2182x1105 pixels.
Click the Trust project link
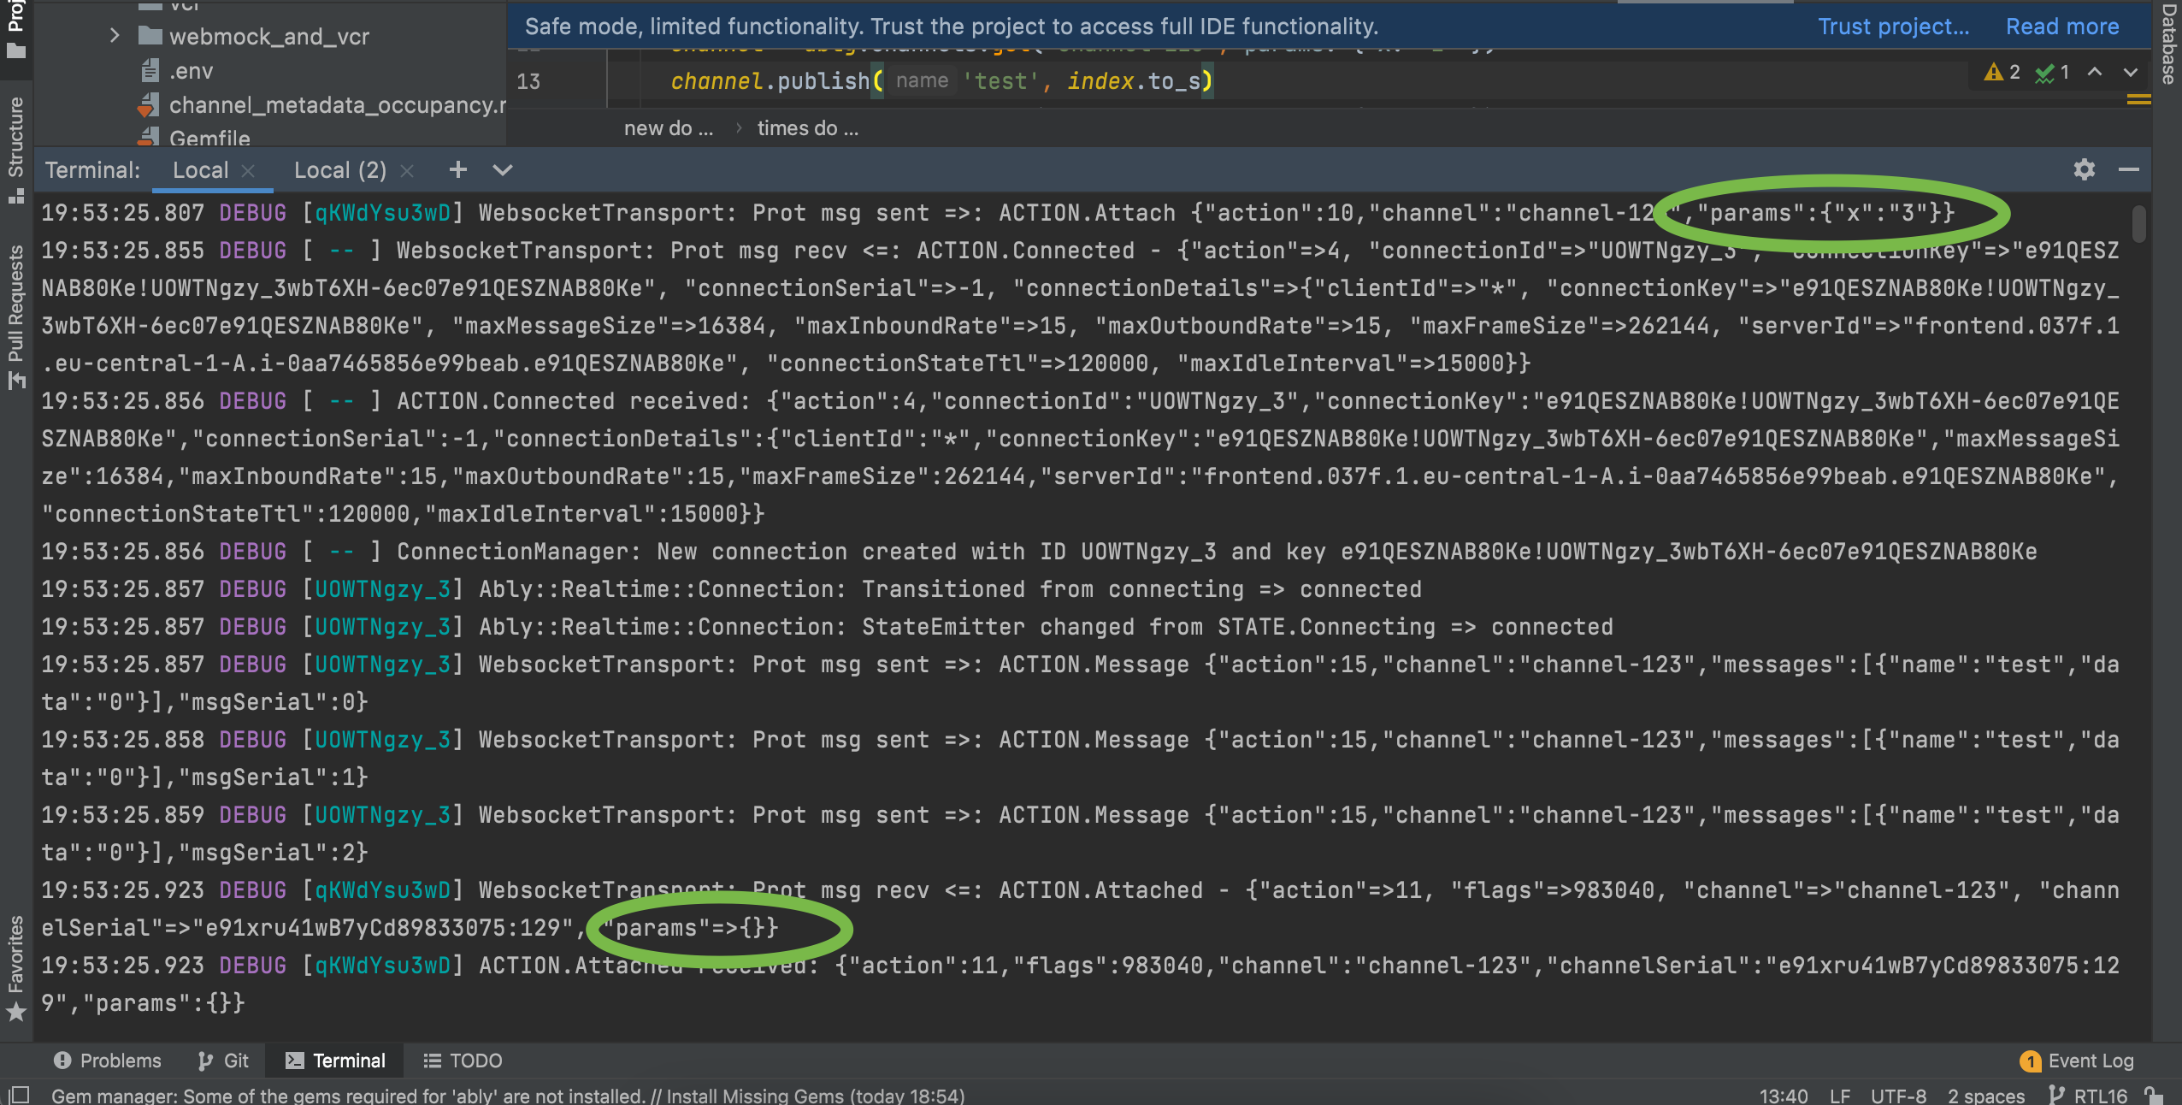click(x=1893, y=27)
